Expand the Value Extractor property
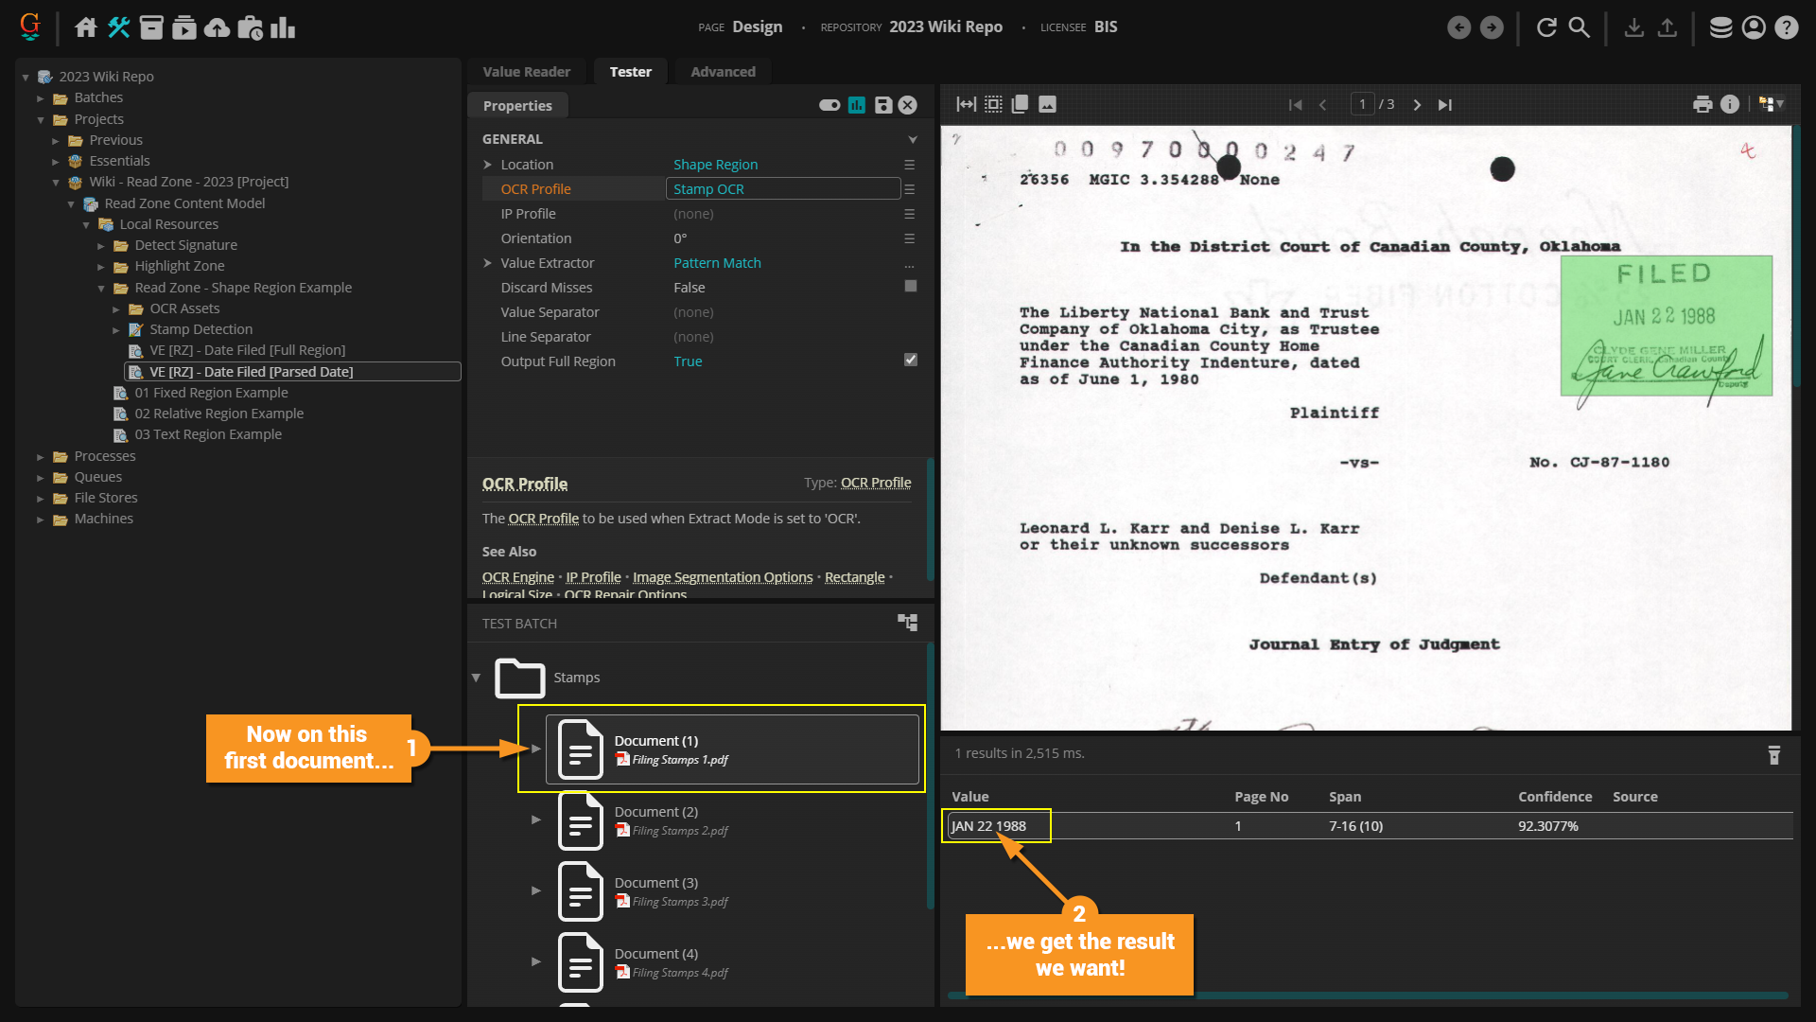1816x1022 pixels. [488, 263]
